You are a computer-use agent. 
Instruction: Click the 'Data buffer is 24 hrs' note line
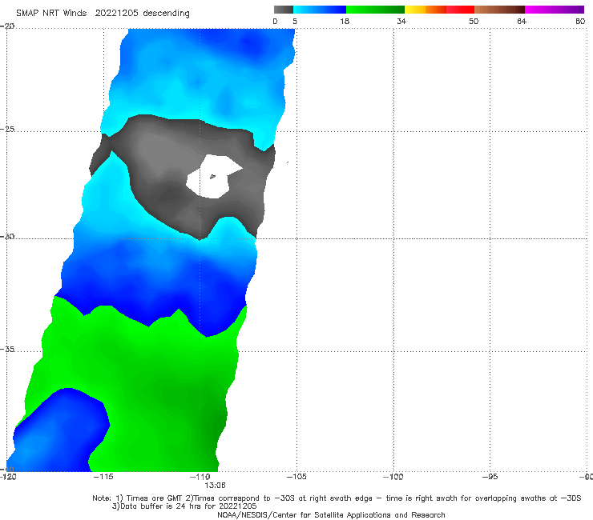click(184, 506)
